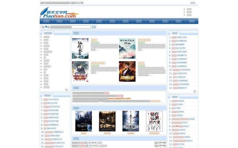Open the 超神玩家 book cover
238x148 pixels.
point(127,71)
